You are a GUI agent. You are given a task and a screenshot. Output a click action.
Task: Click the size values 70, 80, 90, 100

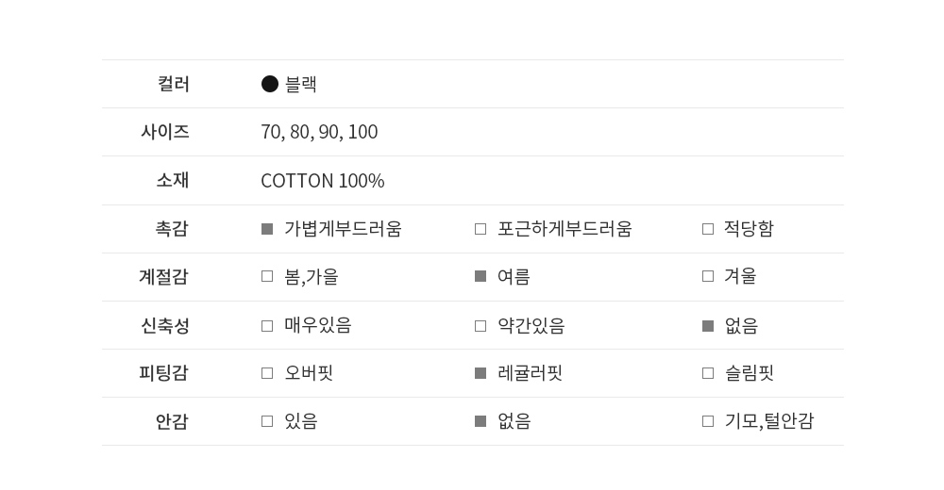point(319,132)
